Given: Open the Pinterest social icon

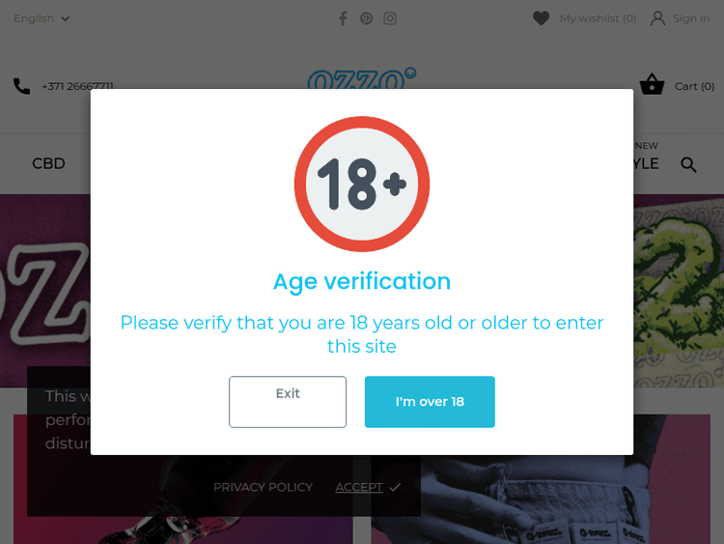Looking at the screenshot, I should pyautogui.click(x=367, y=18).
